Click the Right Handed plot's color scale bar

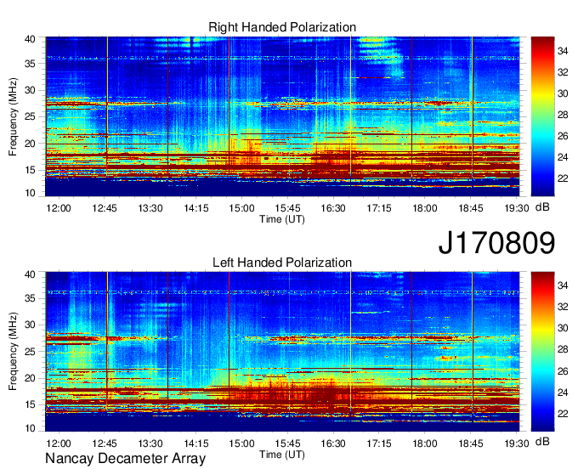[542, 116]
